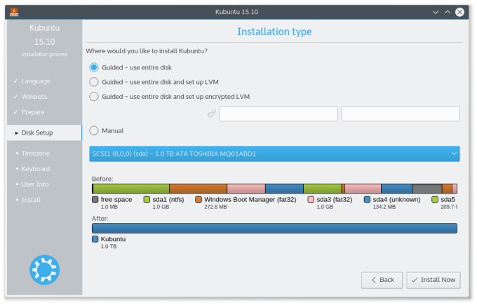Open the SCSI1 TOSHIBA disk dropdown
This screenshot has height=305, width=477.
(274, 154)
